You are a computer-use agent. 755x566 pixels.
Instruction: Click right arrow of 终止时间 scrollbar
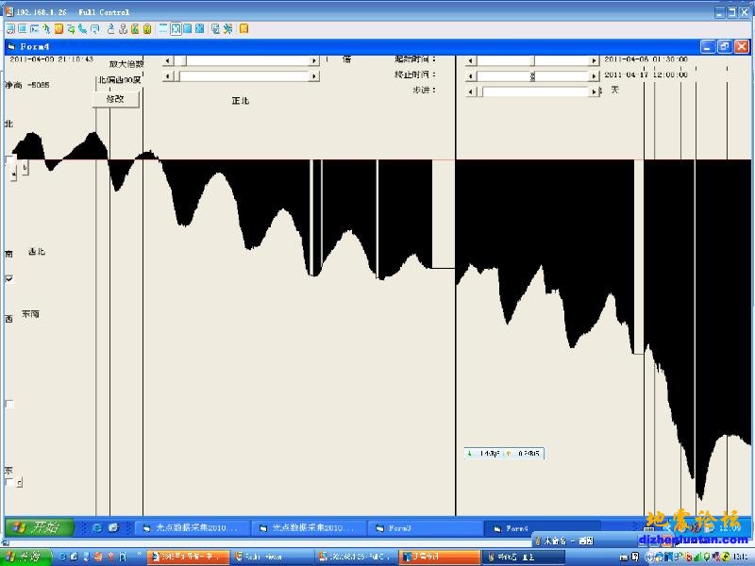[594, 76]
